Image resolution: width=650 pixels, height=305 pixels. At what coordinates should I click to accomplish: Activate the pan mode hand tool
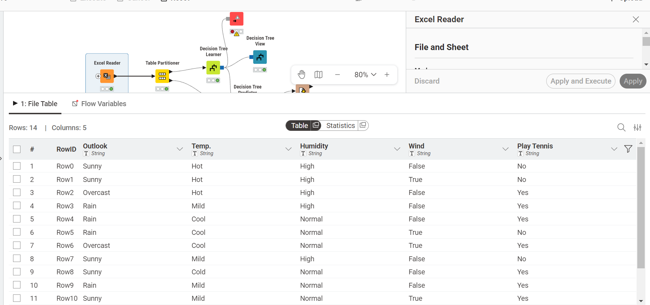coord(301,75)
